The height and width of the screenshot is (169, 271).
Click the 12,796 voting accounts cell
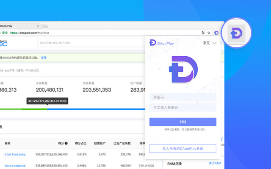pos(101,166)
